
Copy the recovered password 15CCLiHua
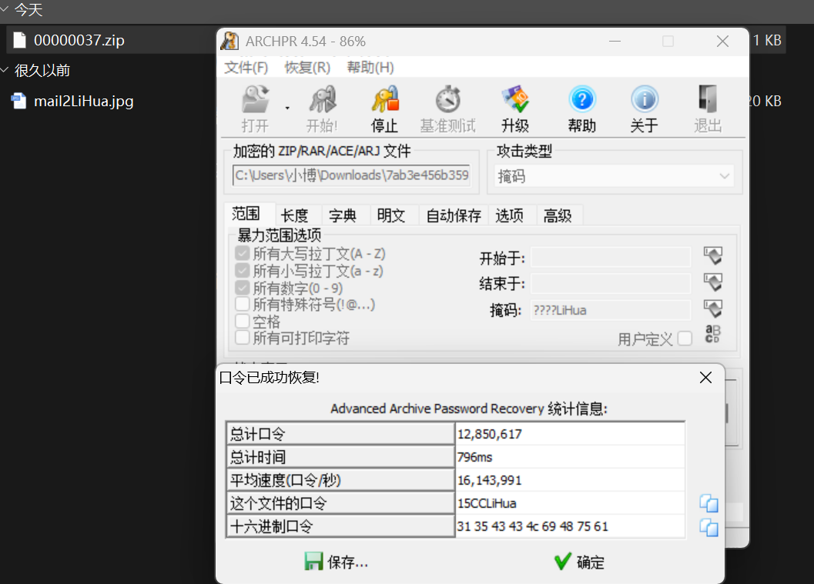[708, 502]
